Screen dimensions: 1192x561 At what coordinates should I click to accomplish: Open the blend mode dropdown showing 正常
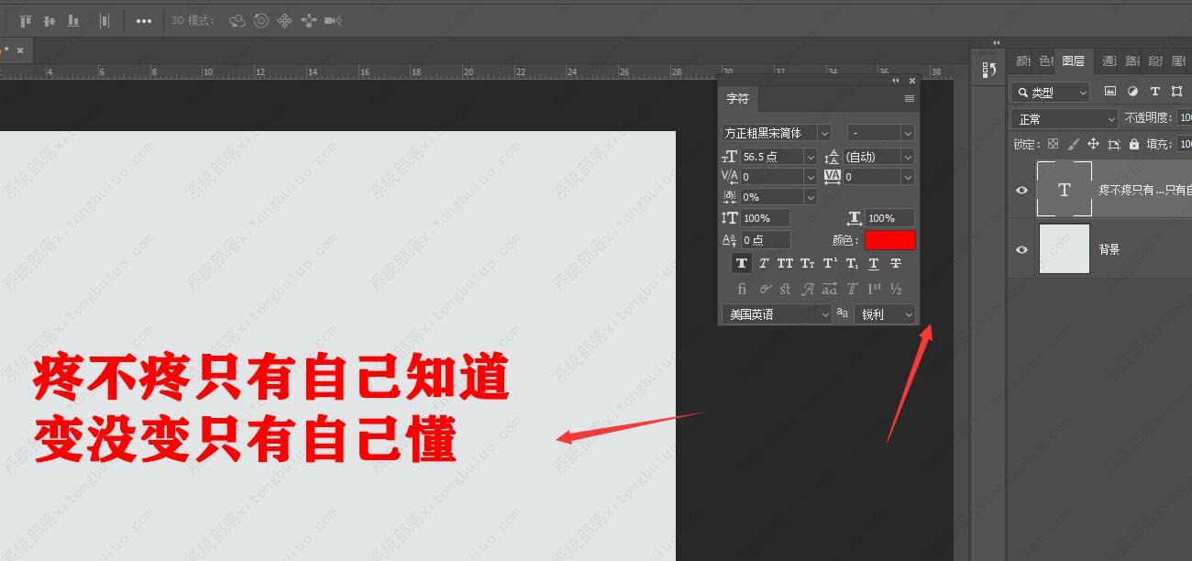click(x=1062, y=117)
